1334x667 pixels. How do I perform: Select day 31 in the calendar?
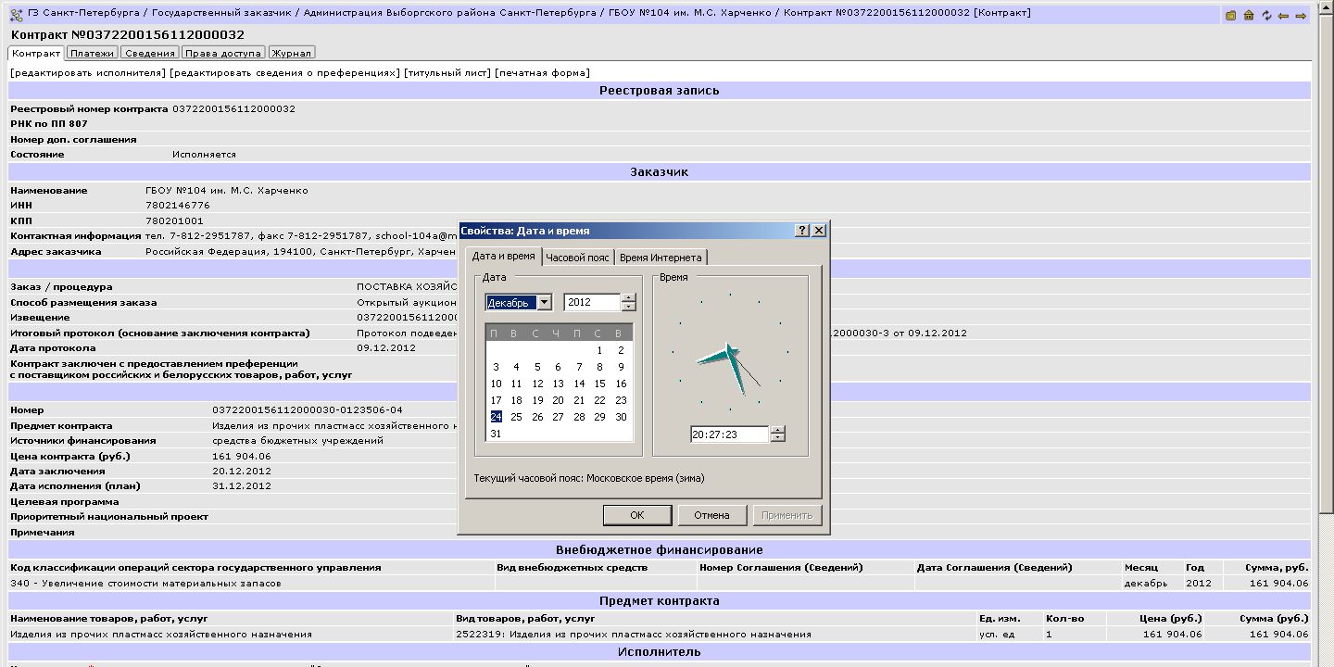(x=497, y=434)
